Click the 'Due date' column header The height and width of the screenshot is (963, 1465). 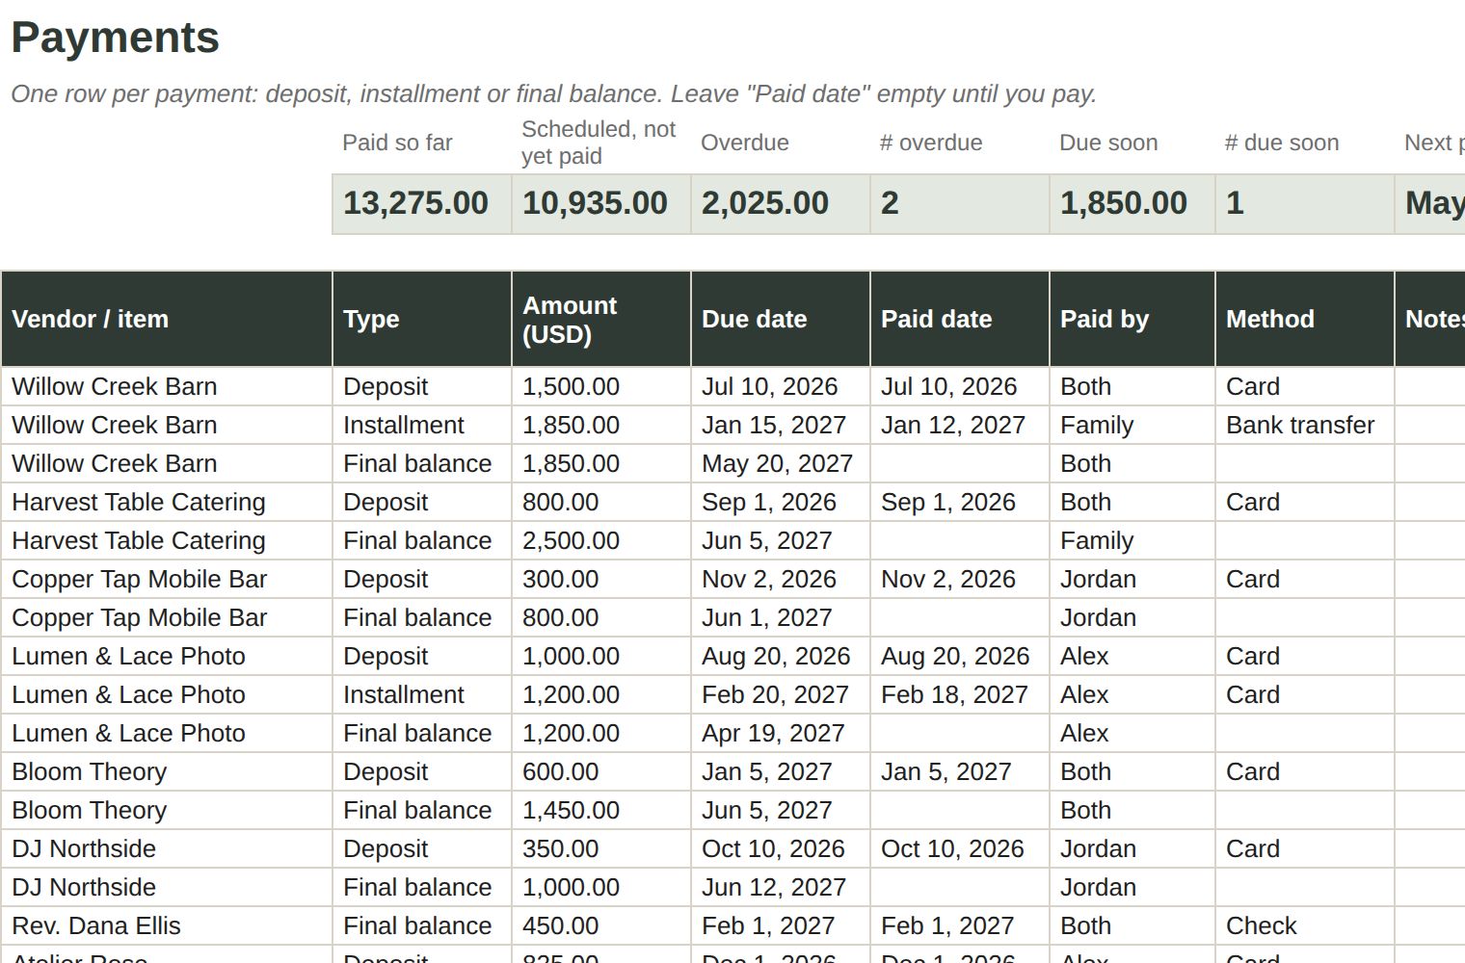point(781,319)
